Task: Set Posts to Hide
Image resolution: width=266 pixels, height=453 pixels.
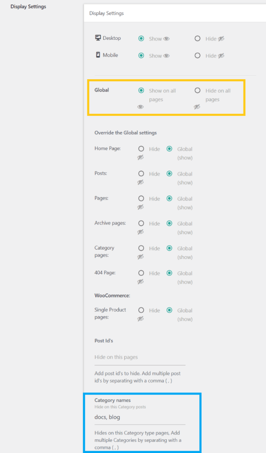Action: pyautogui.click(x=141, y=174)
